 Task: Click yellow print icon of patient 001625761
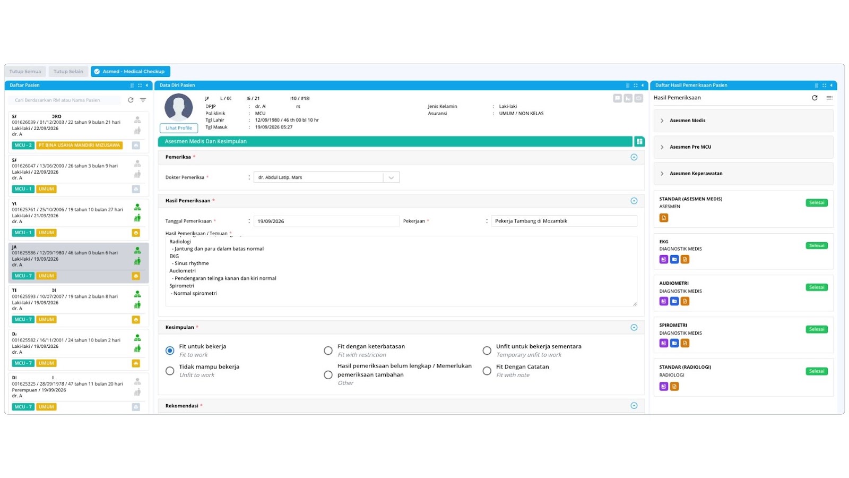tap(136, 233)
